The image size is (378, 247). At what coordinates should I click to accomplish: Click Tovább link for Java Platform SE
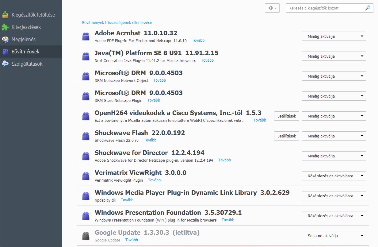[x=207, y=60]
